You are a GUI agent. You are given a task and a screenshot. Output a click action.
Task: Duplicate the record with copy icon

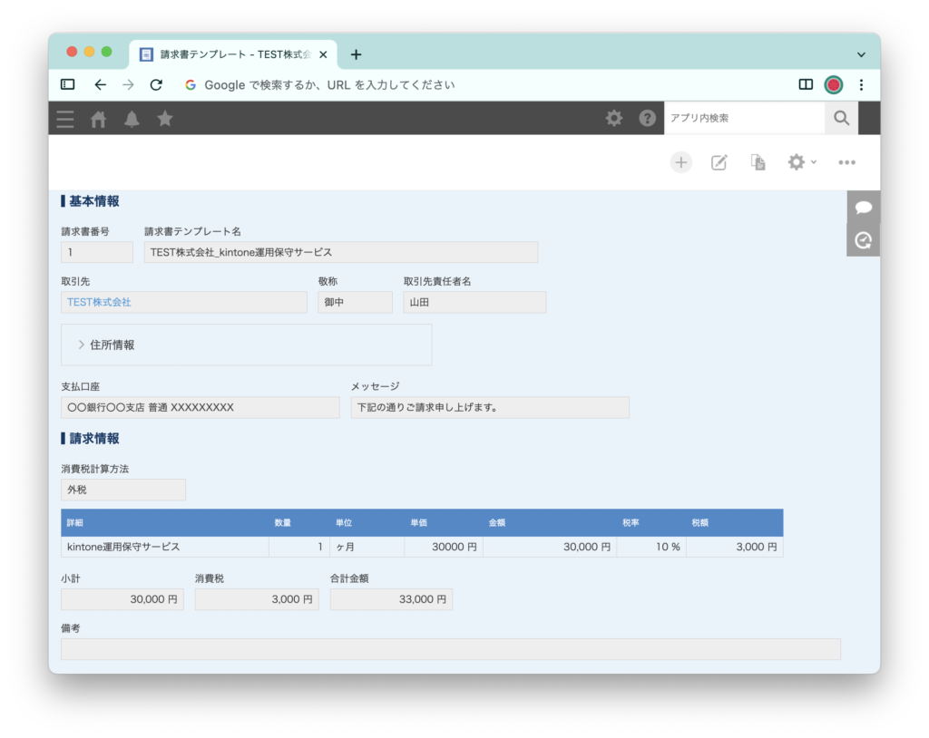(758, 162)
